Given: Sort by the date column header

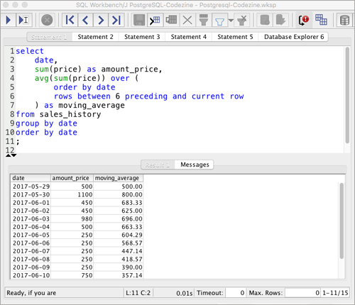Looking at the screenshot, I should tap(31, 178).
